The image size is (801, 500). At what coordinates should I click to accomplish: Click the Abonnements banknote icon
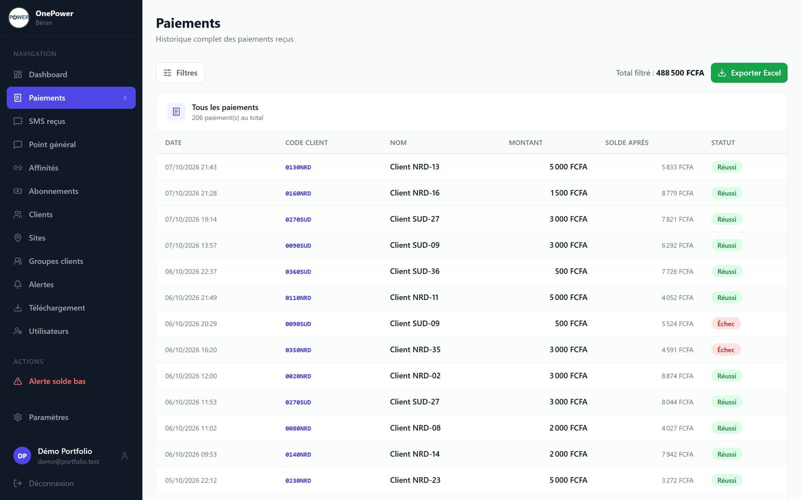(18, 191)
